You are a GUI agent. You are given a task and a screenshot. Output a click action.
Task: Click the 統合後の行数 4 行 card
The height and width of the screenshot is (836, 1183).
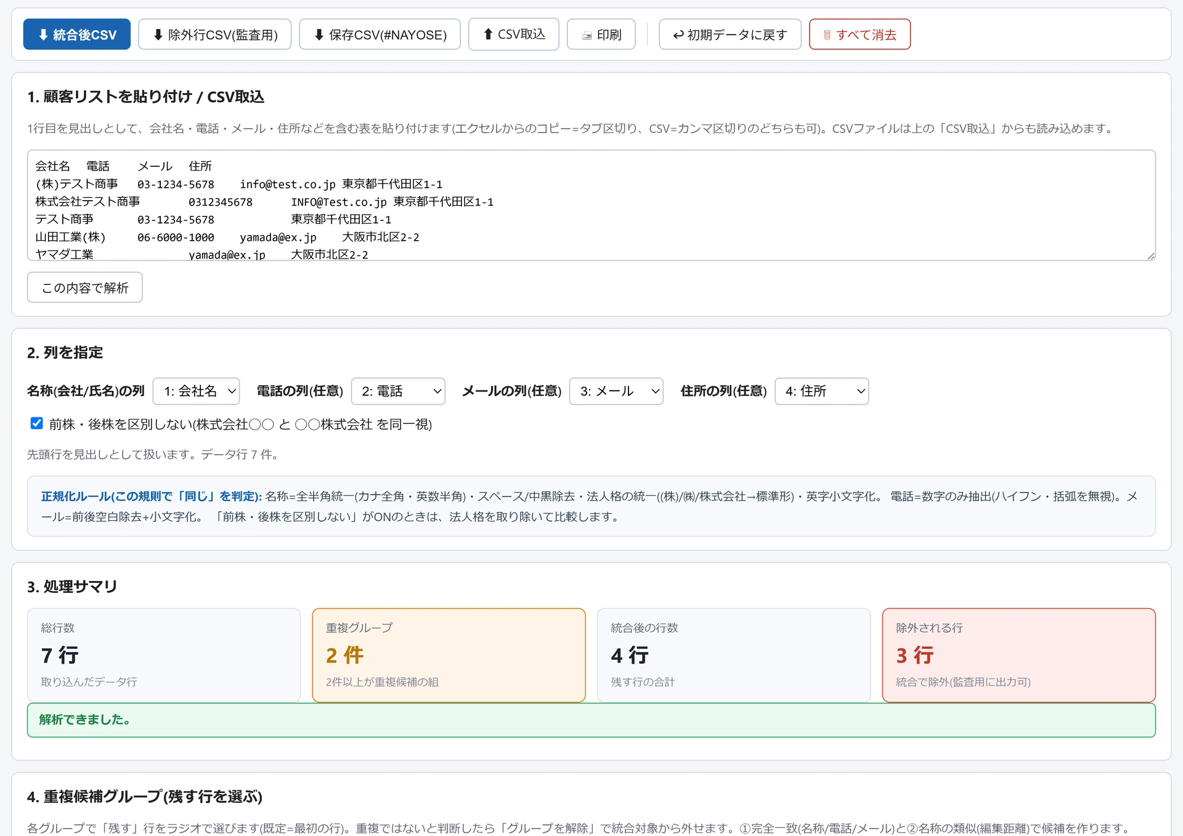734,655
